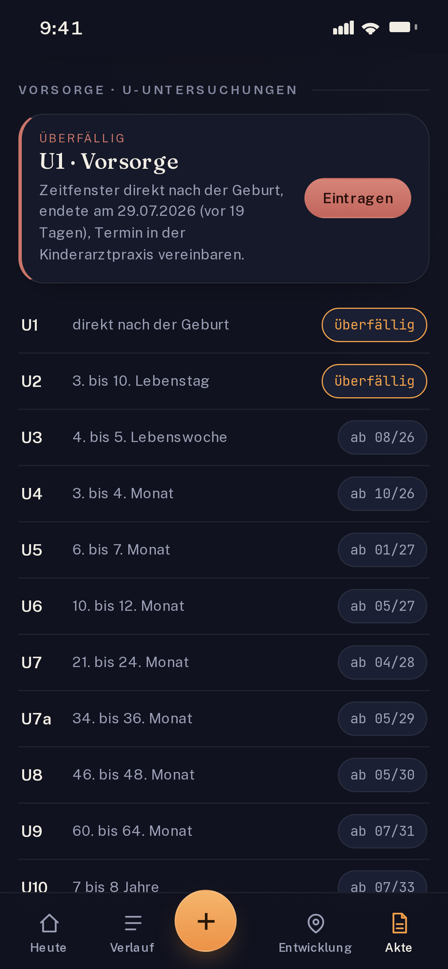Viewport: 448px width, 969px height.
Task: Tap the ab 05/30 badge for U8
Action: (x=383, y=775)
